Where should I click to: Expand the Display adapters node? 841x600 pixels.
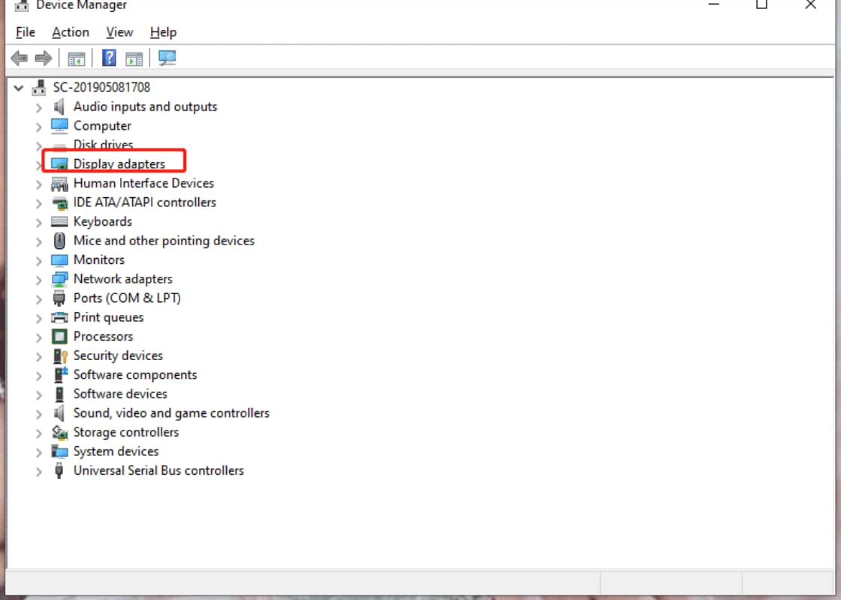coord(38,163)
